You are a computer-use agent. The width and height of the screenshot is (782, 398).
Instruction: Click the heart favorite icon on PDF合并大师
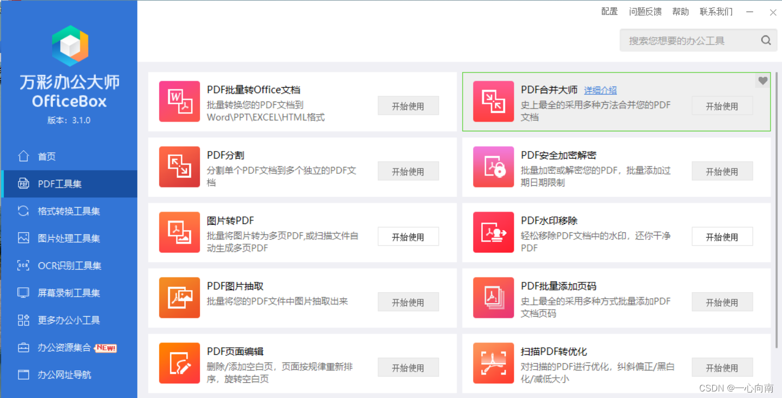click(763, 81)
